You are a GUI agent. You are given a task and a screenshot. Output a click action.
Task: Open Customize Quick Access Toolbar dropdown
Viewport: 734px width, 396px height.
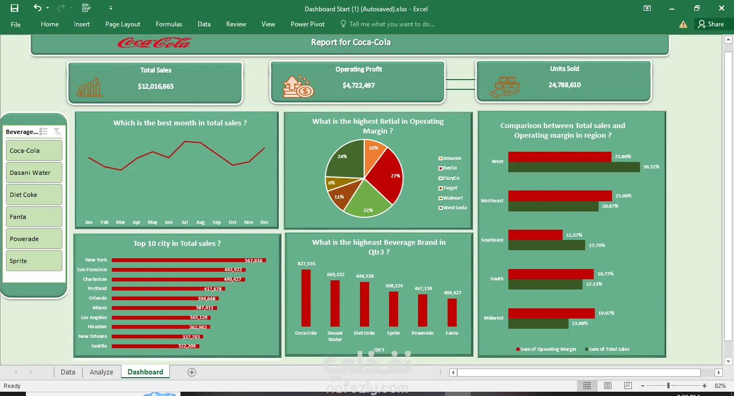111,8
